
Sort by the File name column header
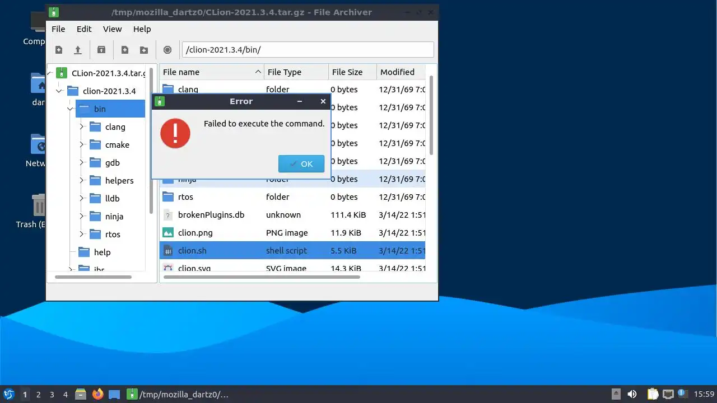212,72
